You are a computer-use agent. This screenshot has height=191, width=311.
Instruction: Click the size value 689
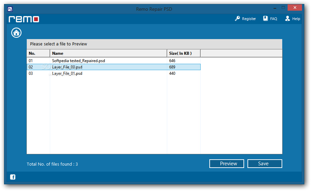click(x=172, y=67)
